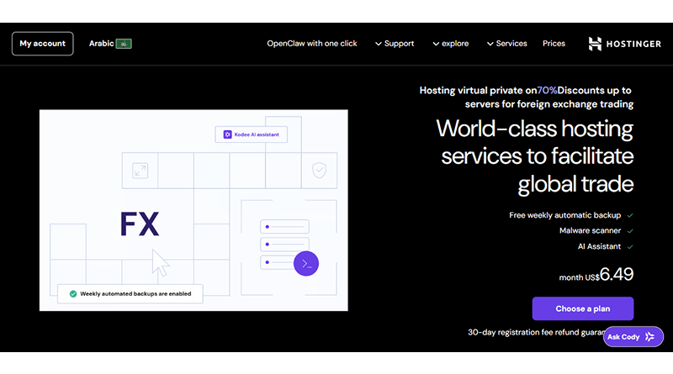Click the FX text in illustration
Viewport: 673px width, 374px height.
coord(140,224)
